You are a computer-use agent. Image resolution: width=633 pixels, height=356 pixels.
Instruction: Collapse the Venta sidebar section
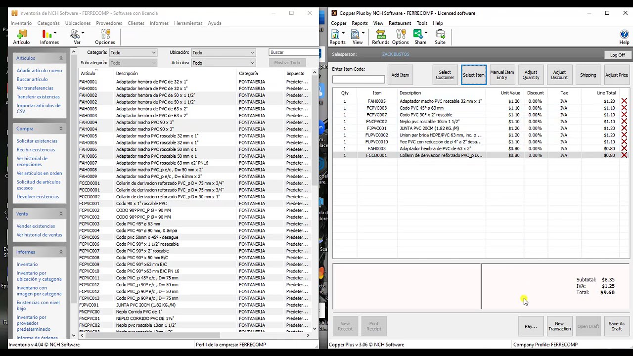coord(61,214)
